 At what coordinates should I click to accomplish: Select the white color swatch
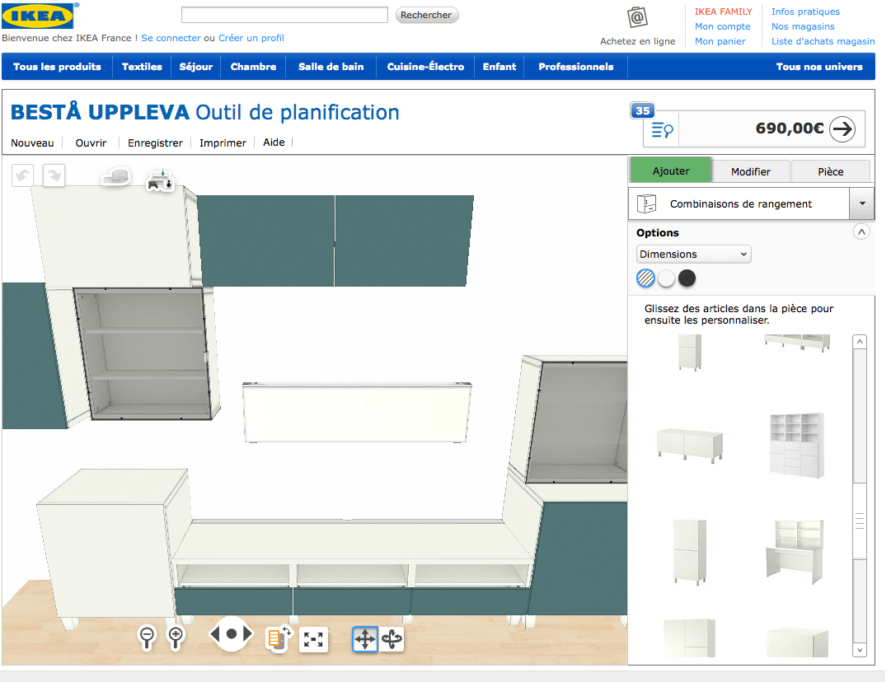(x=666, y=278)
